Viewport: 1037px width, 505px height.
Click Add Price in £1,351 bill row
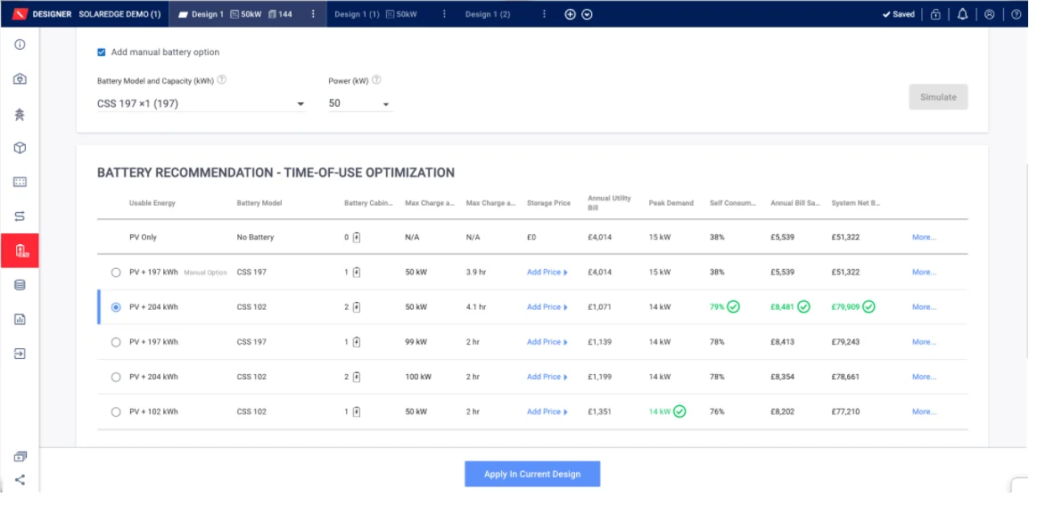tap(547, 411)
